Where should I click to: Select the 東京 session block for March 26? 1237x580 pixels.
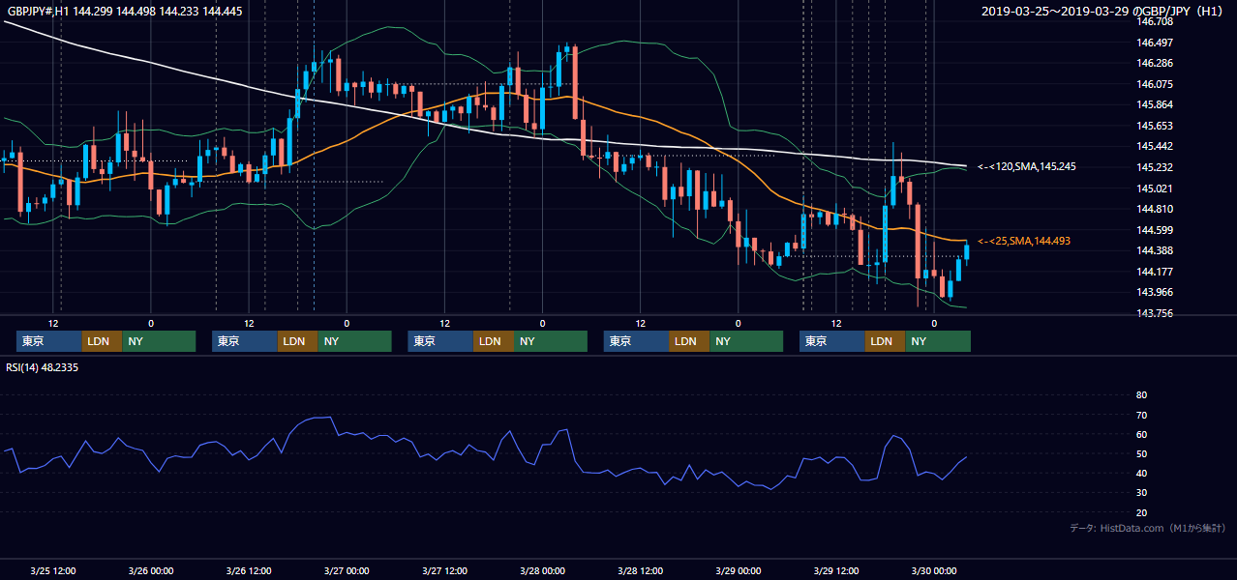(245, 341)
